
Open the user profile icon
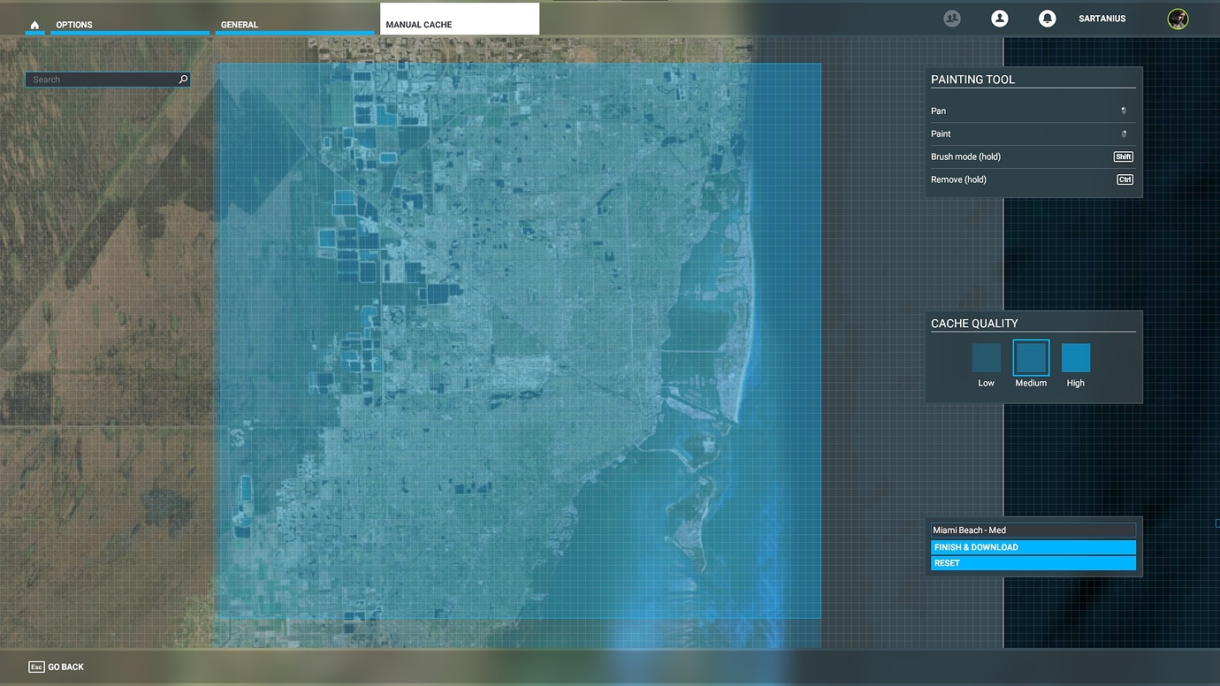tap(1000, 19)
